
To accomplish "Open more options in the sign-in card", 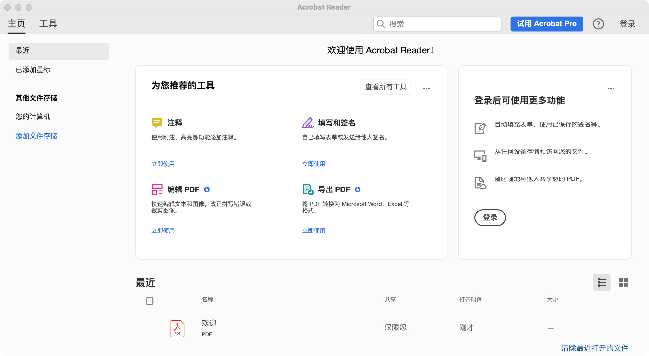I will [611, 89].
